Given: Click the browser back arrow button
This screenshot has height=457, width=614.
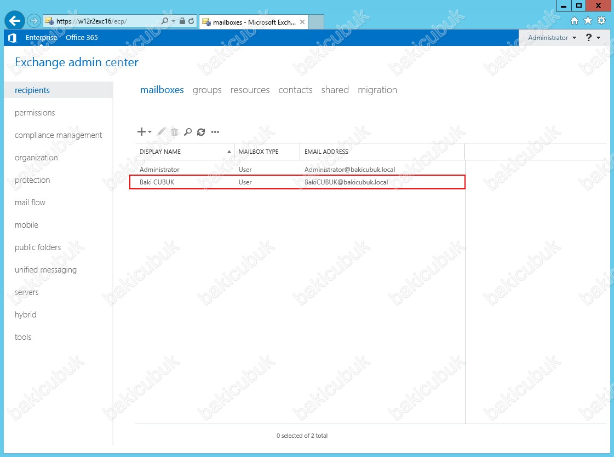Looking at the screenshot, I should [14, 21].
